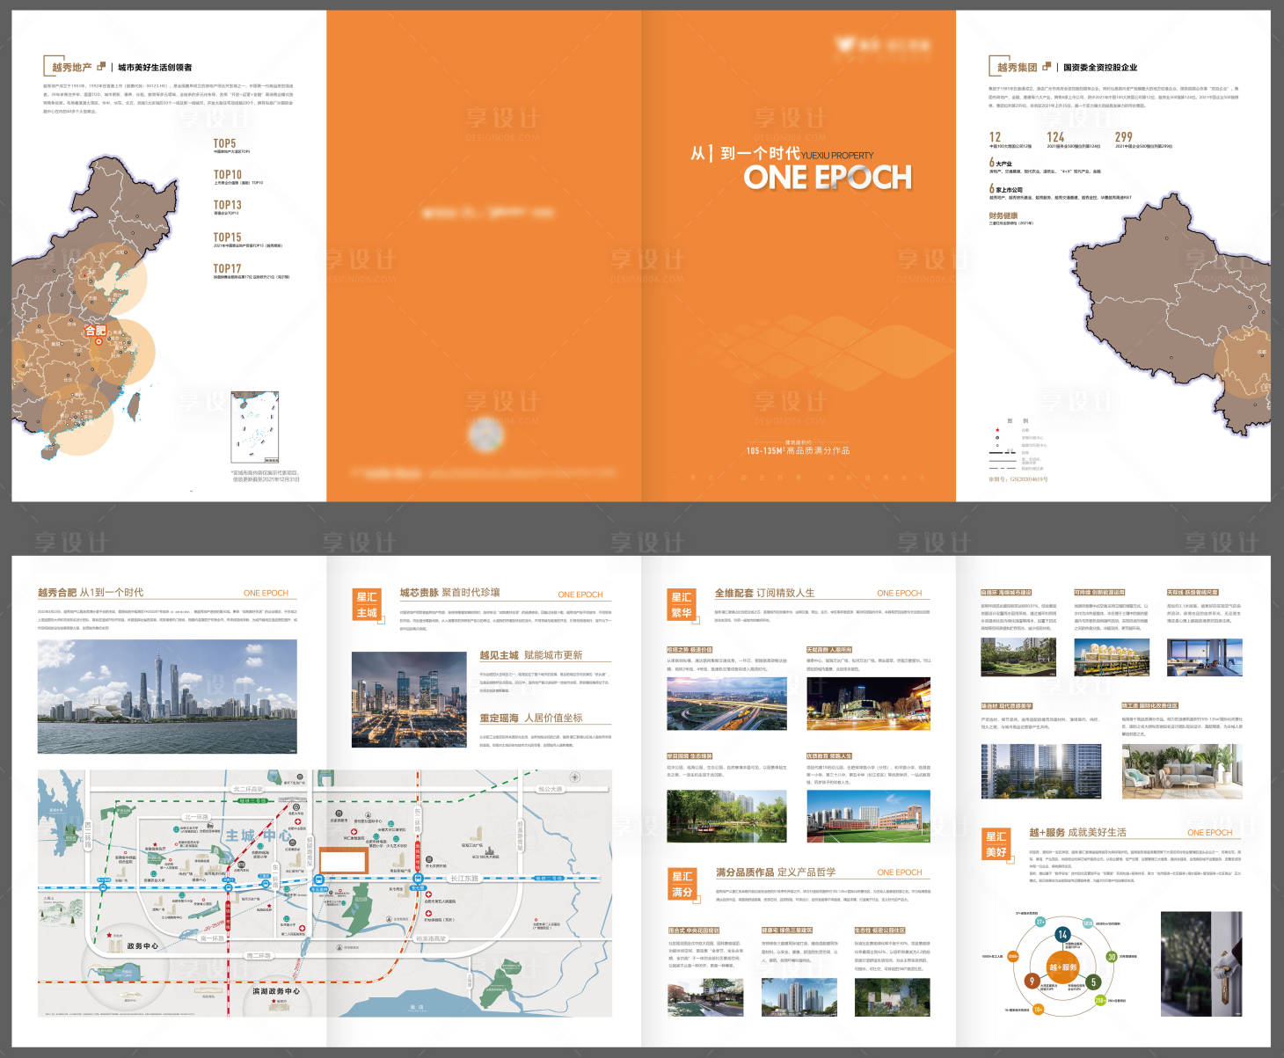Select the TOP5 ranking label
The height and width of the screenshot is (1058, 1284).
[x=224, y=143]
